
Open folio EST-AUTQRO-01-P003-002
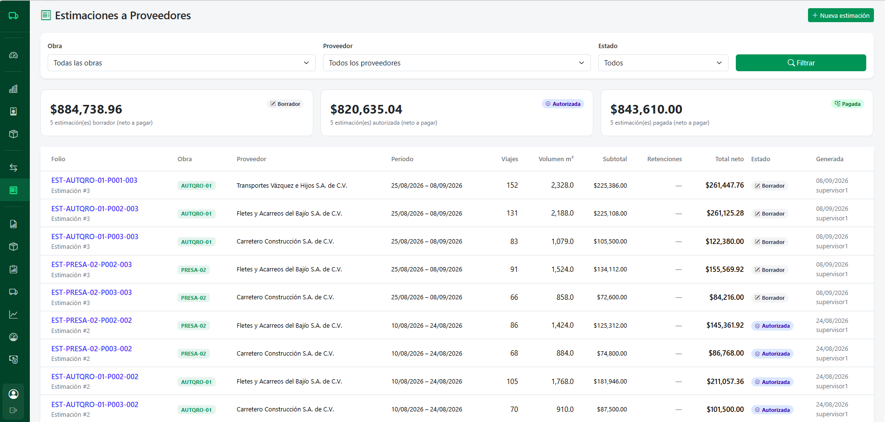tap(95, 405)
